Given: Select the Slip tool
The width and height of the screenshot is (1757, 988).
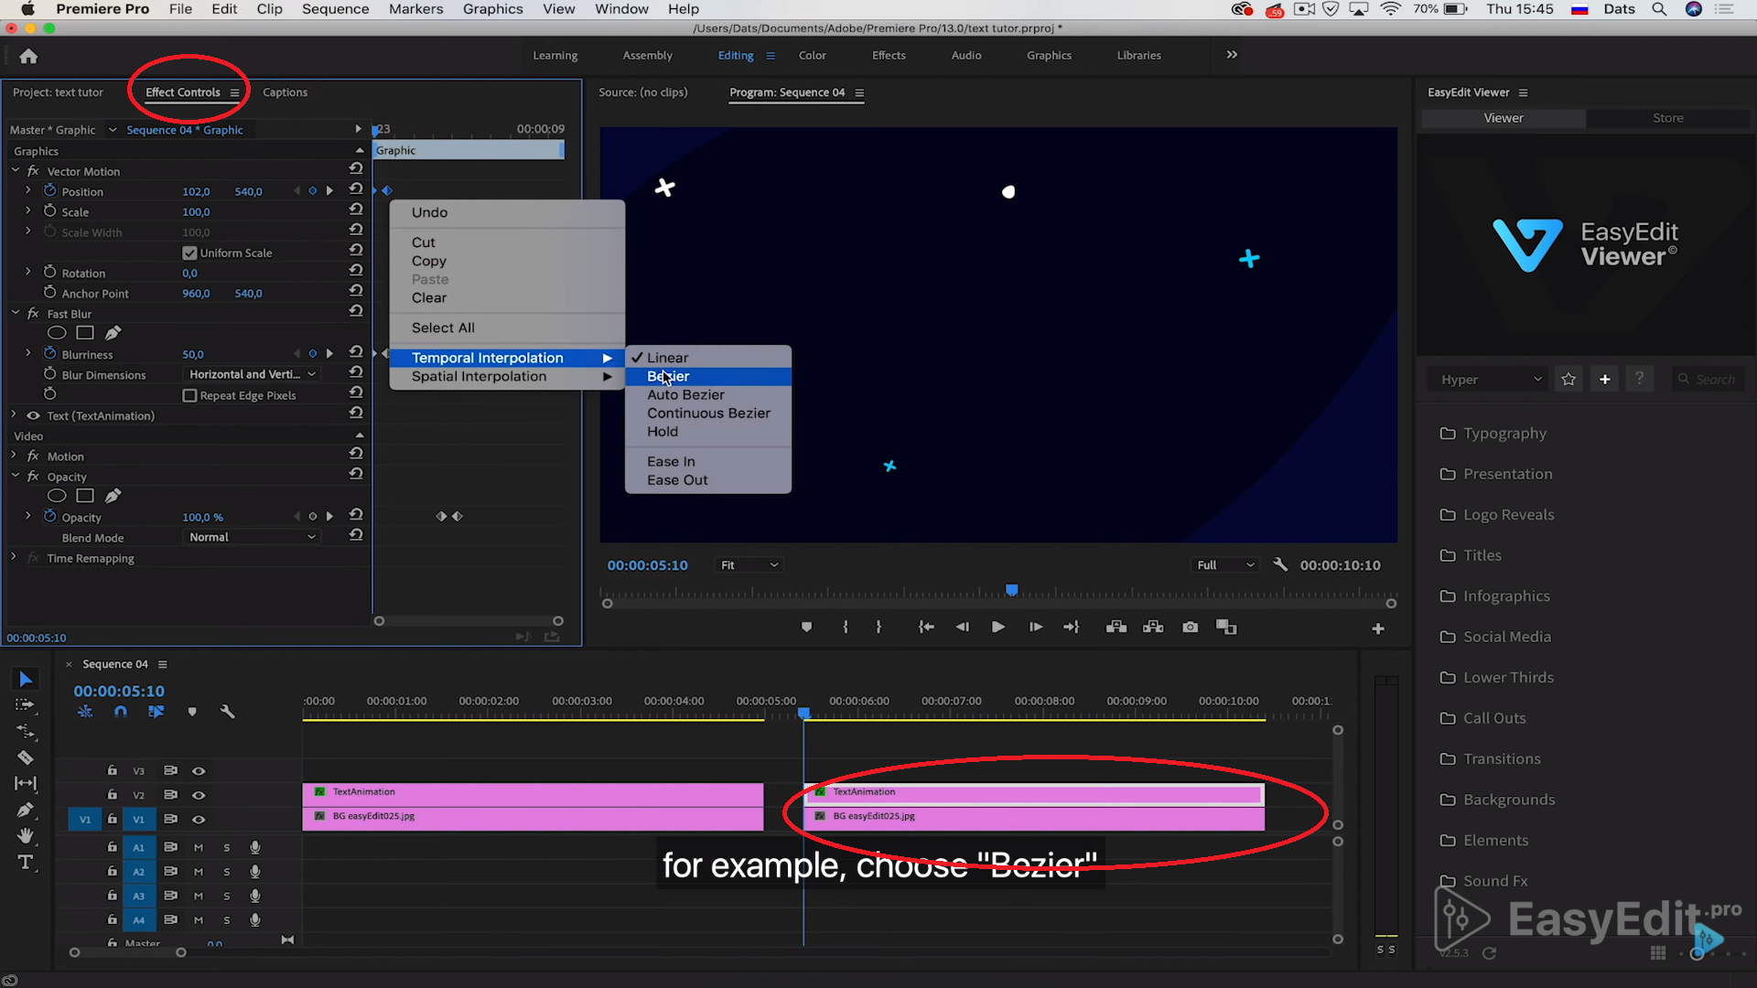Looking at the screenshot, I should (x=26, y=783).
